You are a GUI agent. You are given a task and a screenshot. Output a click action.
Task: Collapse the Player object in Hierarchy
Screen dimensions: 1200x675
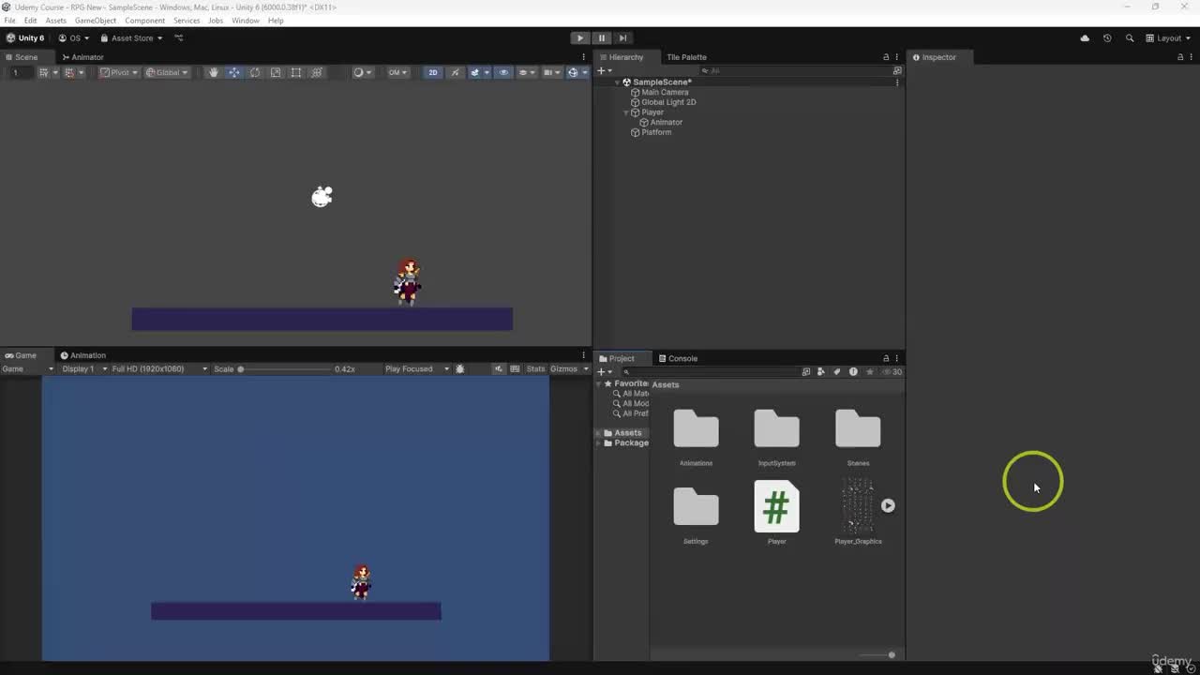coord(626,112)
